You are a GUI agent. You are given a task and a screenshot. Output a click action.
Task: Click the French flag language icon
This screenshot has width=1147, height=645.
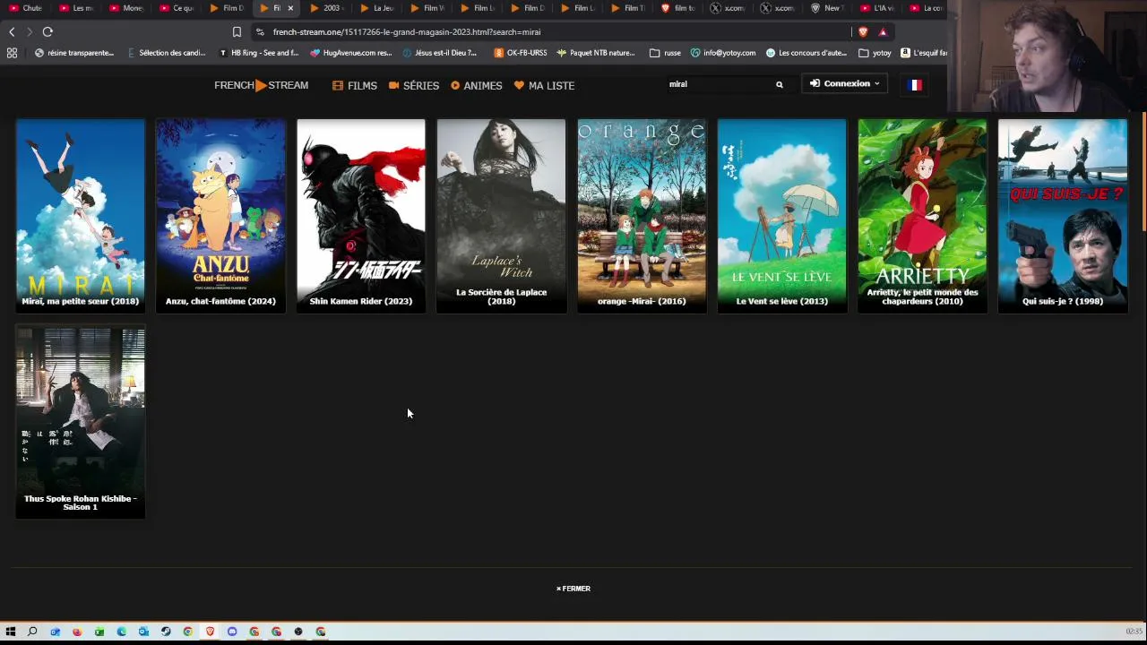pos(915,84)
